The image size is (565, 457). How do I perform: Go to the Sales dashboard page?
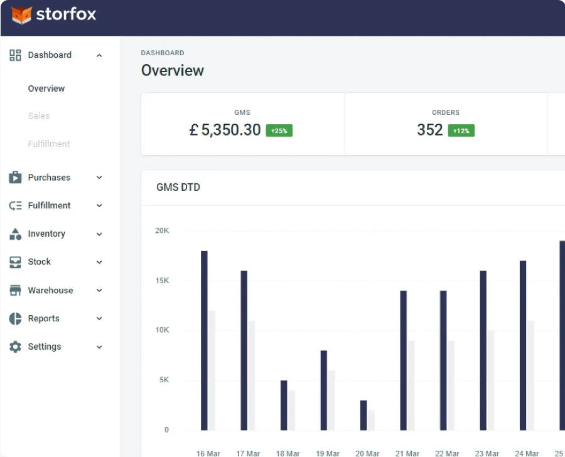pos(39,116)
